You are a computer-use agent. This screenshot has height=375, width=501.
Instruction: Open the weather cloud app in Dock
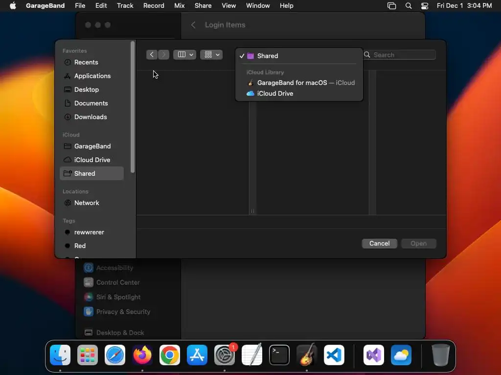[x=401, y=355]
